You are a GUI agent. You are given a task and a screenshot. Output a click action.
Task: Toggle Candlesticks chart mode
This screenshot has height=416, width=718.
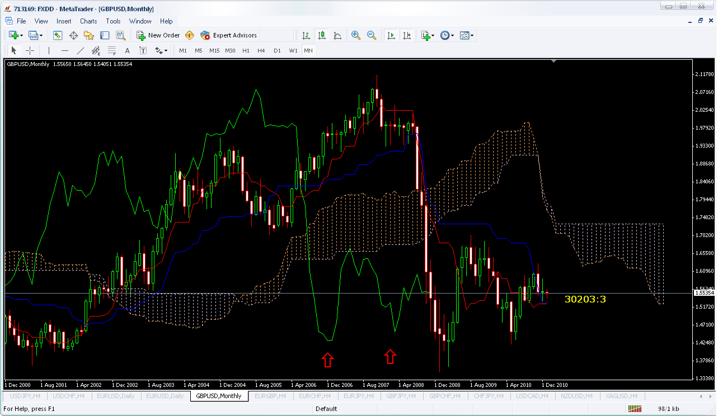(x=322, y=35)
